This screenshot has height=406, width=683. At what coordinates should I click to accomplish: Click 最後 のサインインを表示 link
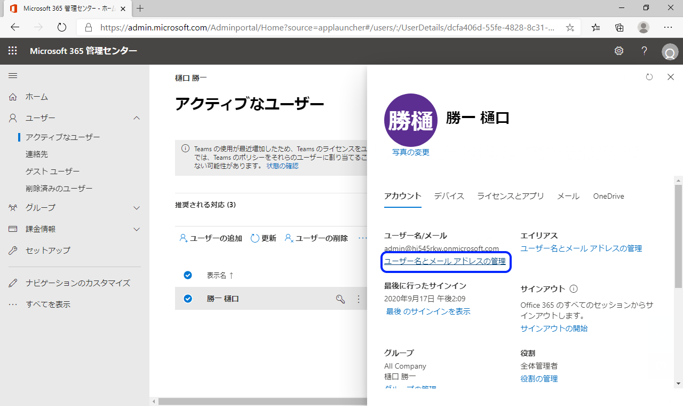tap(428, 311)
